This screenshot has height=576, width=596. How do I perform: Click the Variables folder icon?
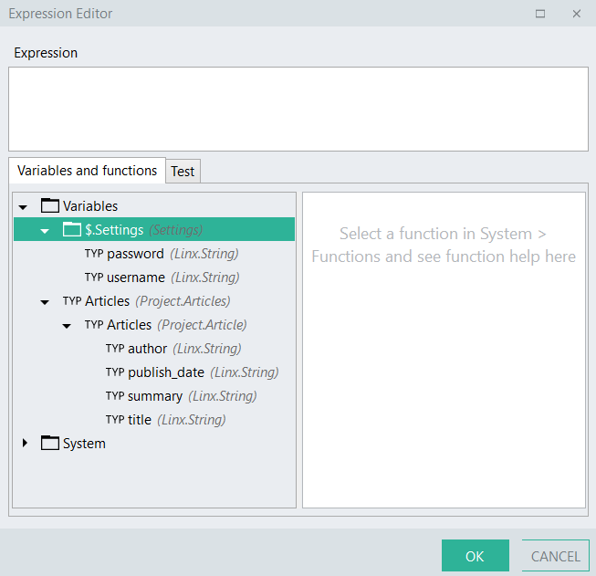click(x=50, y=205)
